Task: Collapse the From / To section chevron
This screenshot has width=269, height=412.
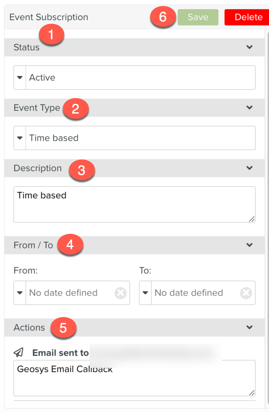Action: (250, 245)
